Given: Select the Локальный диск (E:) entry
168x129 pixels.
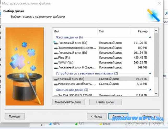Looking at the screenshot, I should click(x=101, y=53).
